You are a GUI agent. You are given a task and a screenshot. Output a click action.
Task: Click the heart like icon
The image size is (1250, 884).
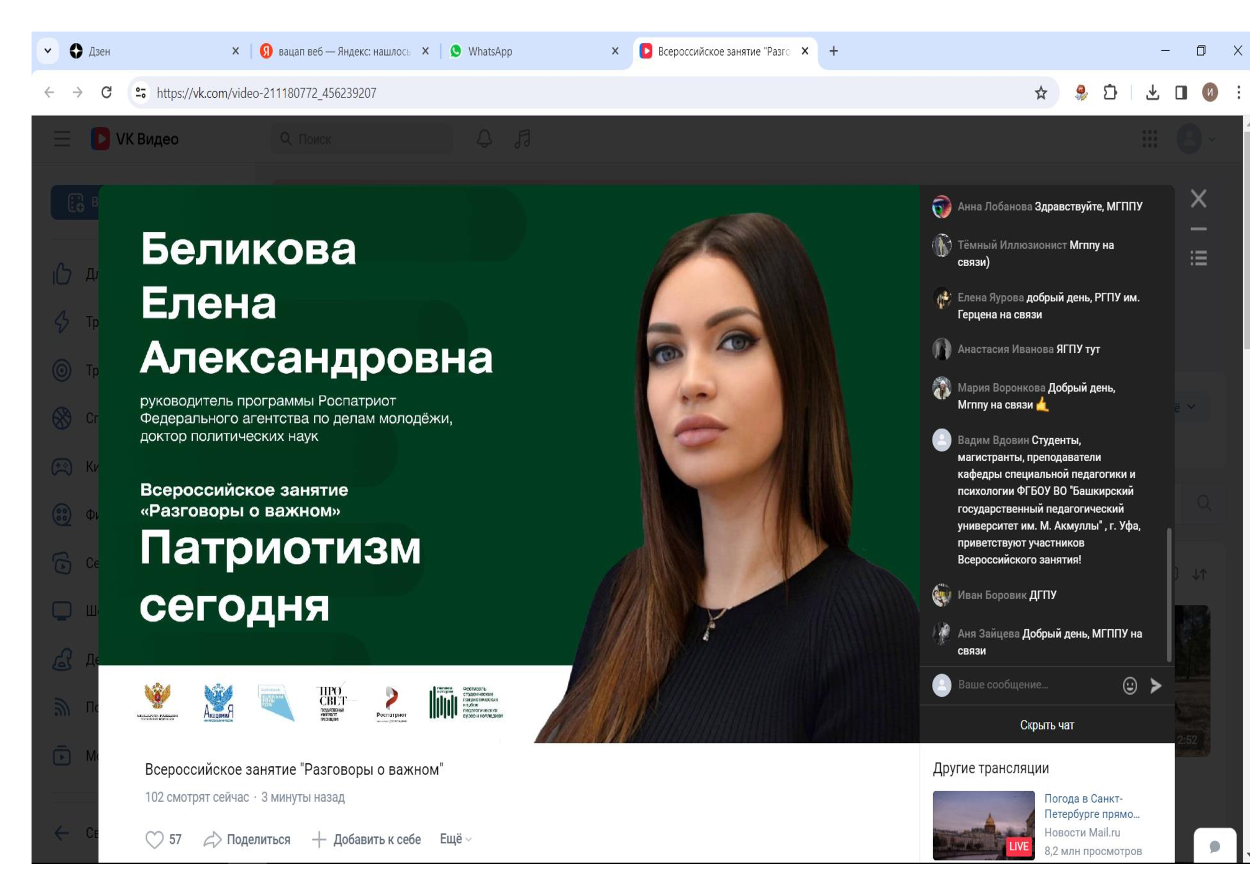tap(154, 839)
